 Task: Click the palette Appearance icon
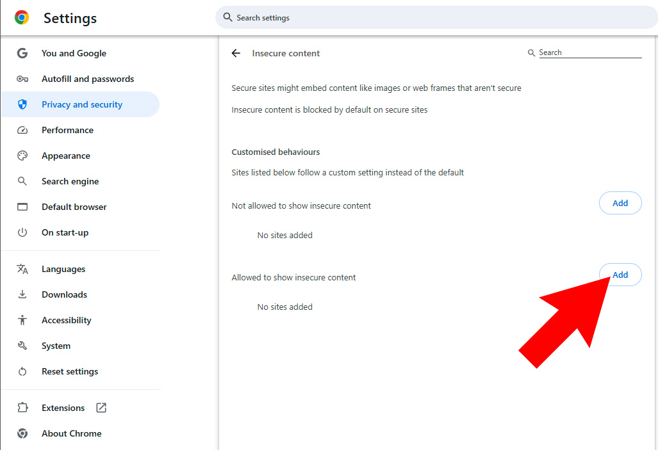[x=22, y=156]
